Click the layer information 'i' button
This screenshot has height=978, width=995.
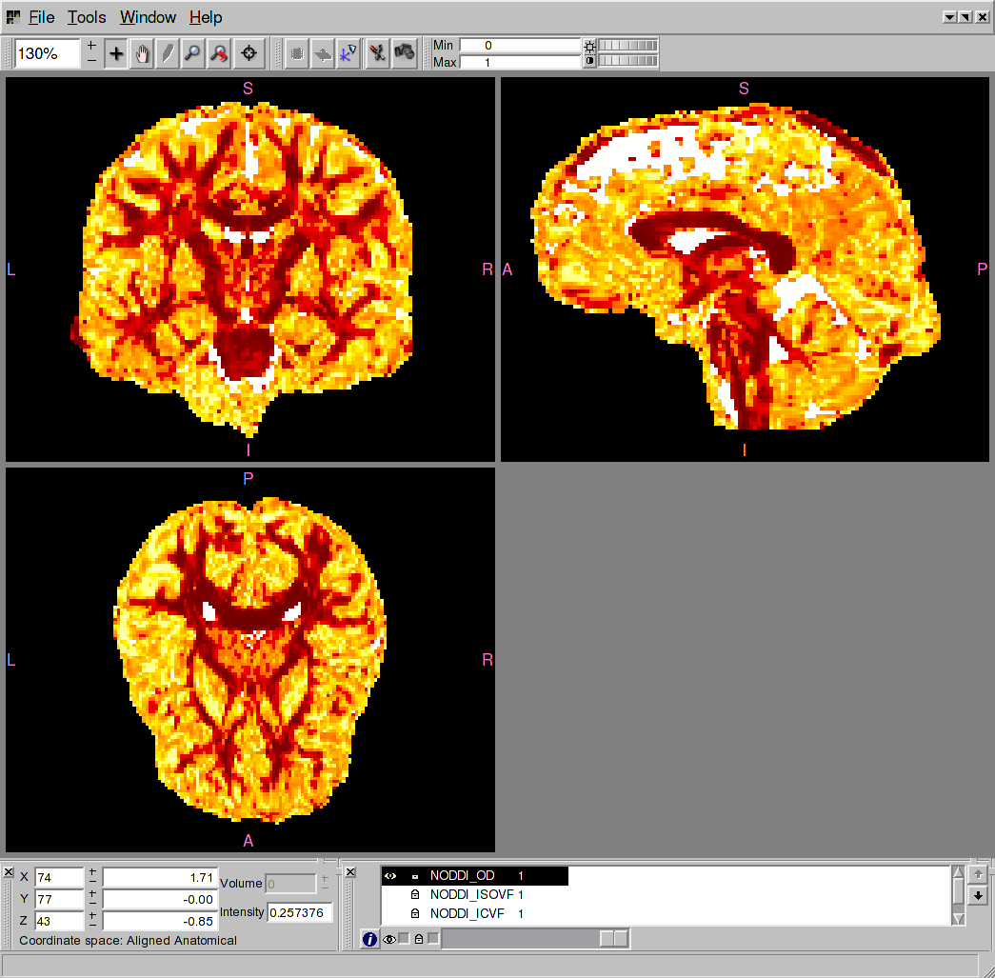point(369,940)
